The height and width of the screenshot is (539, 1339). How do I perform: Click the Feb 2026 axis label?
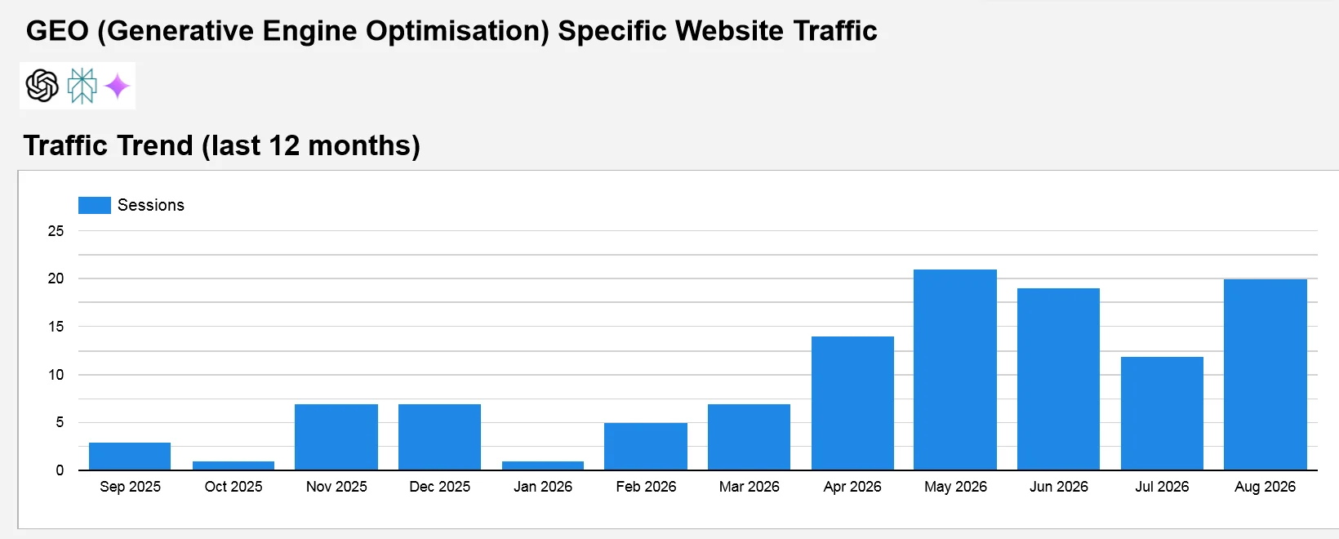coord(646,487)
